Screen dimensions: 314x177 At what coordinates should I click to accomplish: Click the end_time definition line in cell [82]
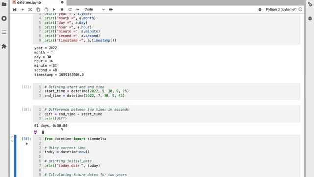click(x=84, y=96)
